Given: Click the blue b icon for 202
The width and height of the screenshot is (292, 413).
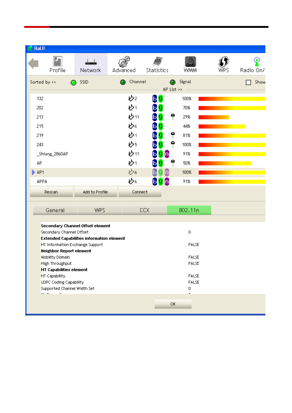Looking at the screenshot, I should tap(155, 108).
